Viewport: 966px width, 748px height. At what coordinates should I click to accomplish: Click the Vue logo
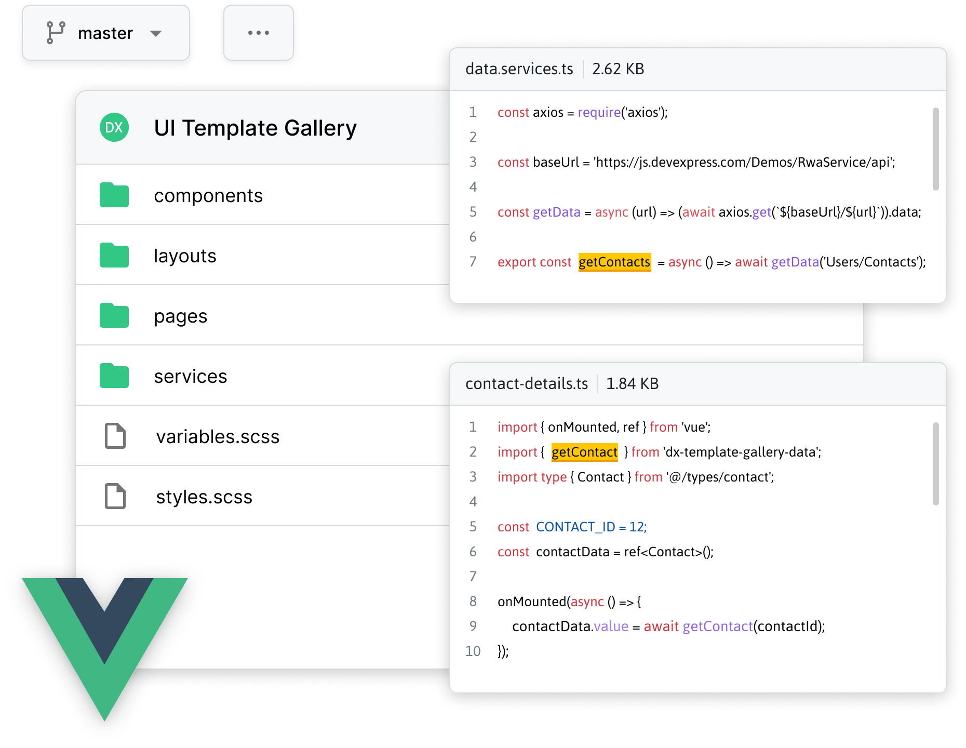(x=104, y=649)
